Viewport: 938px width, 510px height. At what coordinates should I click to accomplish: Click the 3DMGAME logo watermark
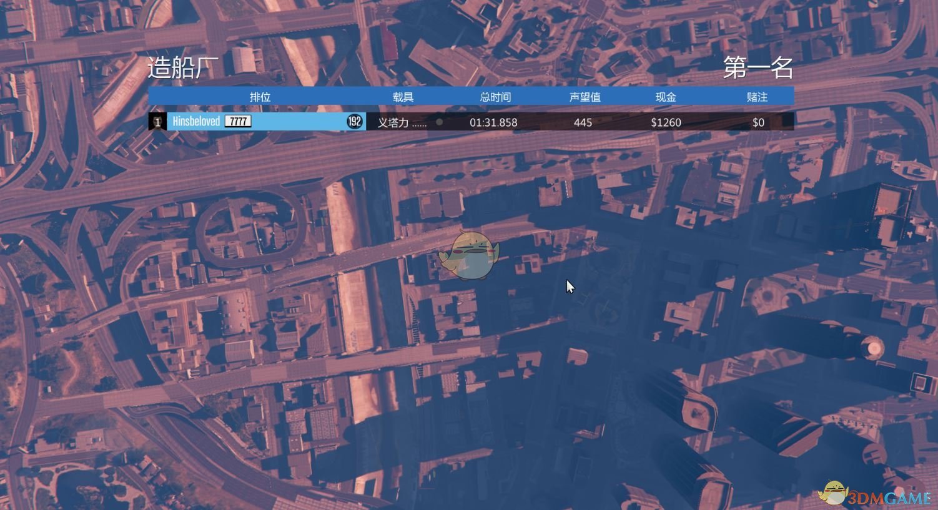(x=874, y=495)
